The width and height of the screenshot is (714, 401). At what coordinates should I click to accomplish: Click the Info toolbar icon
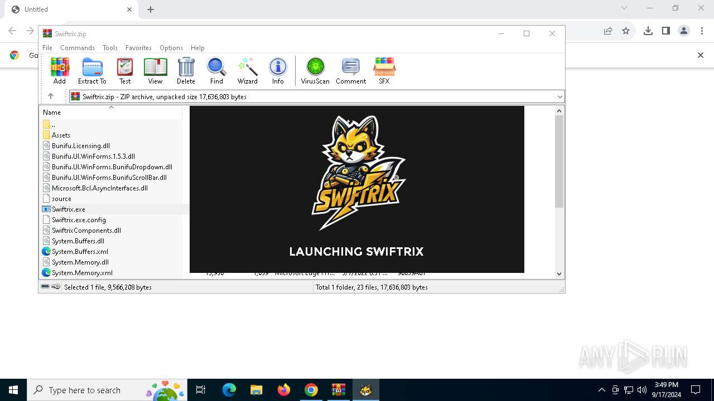tap(278, 71)
